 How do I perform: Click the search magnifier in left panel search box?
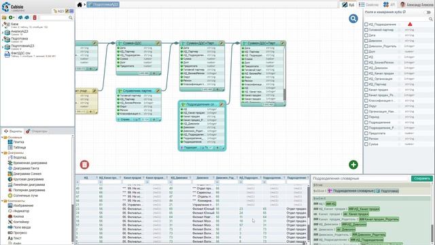71,18
